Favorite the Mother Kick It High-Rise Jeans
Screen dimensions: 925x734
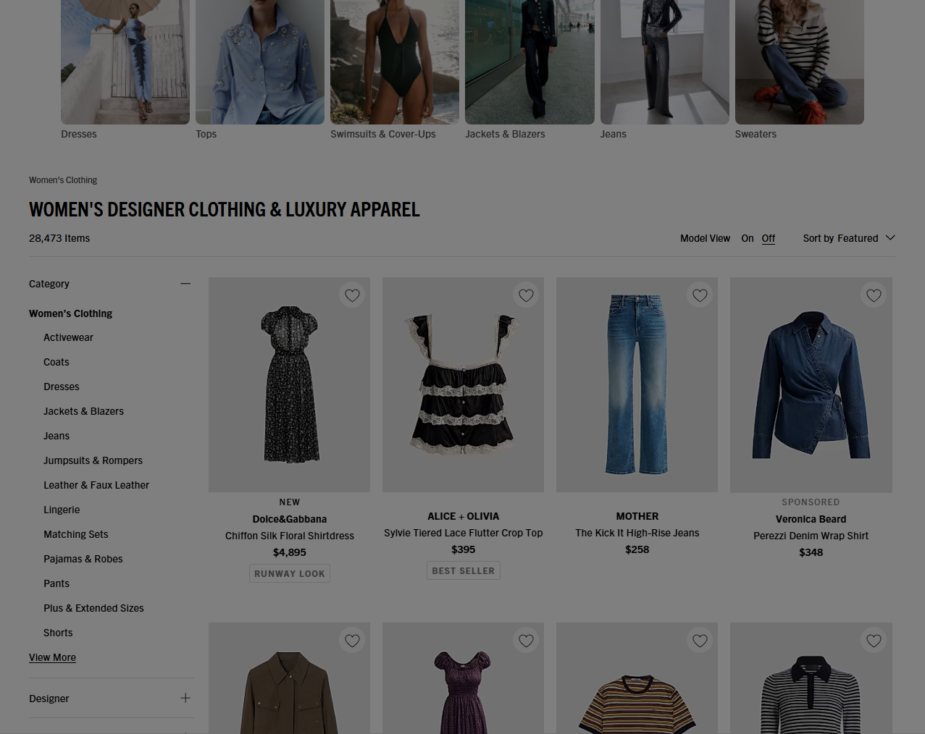pos(700,295)
